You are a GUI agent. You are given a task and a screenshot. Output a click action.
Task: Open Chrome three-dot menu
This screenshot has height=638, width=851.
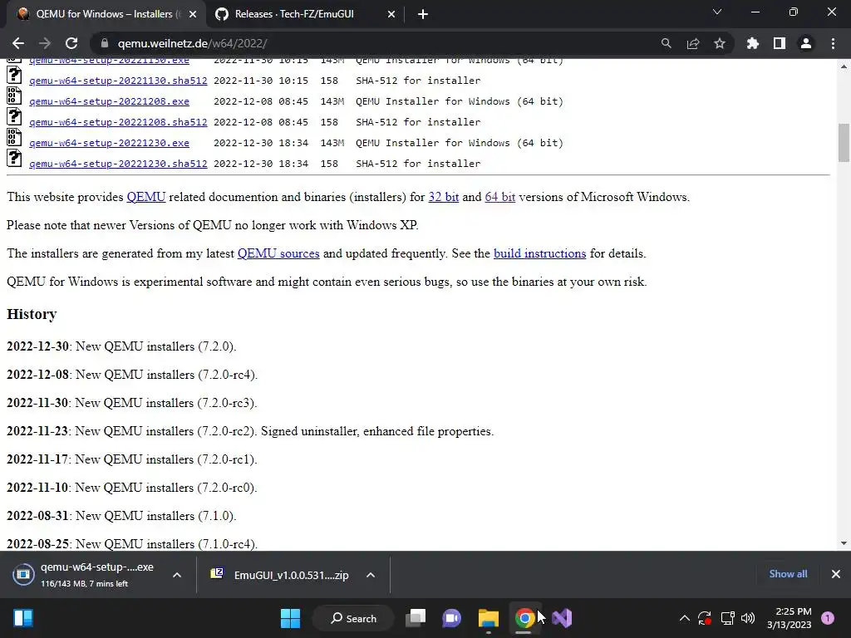pos(833,43)
